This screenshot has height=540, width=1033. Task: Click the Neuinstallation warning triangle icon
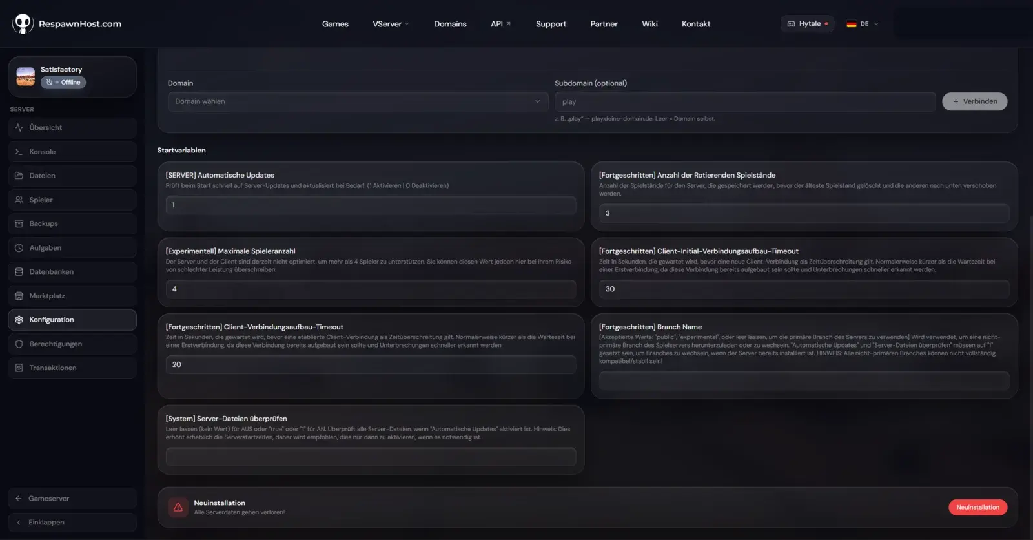(178, 507)
